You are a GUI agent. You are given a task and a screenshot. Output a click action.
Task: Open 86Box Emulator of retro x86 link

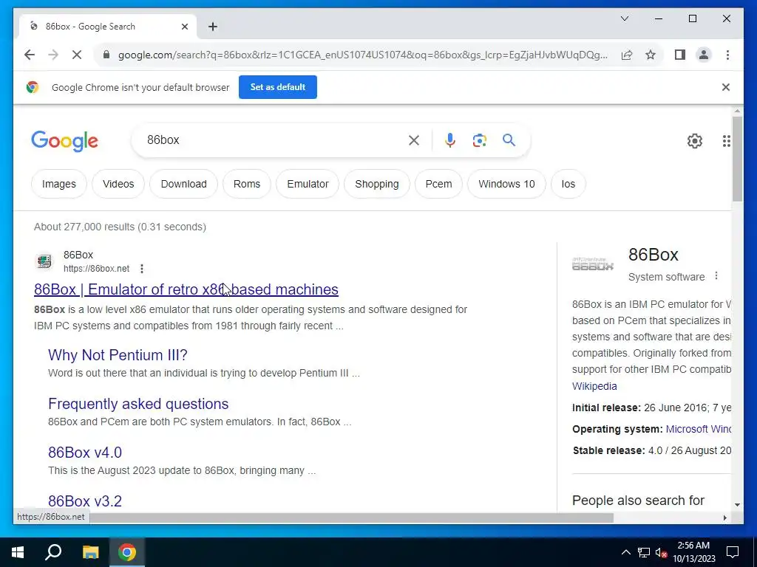point(186,289)
